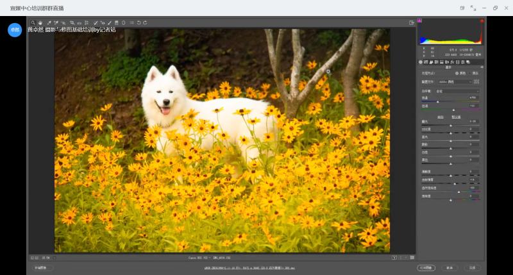
Task: Pick the White Balance eyedropper tool
Action: pyautogui.click(x=48, y=22)
